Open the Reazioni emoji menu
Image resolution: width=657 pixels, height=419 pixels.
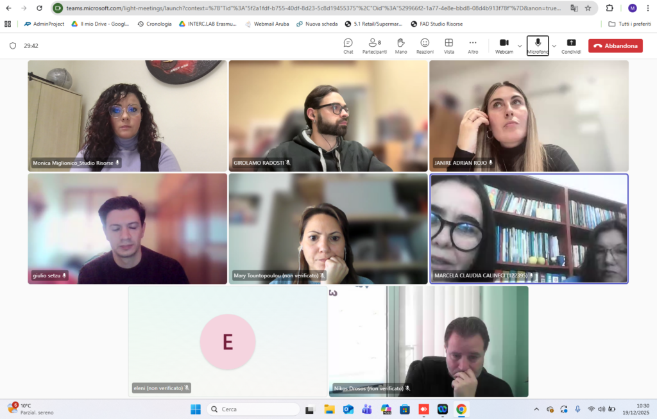(425, 46)
